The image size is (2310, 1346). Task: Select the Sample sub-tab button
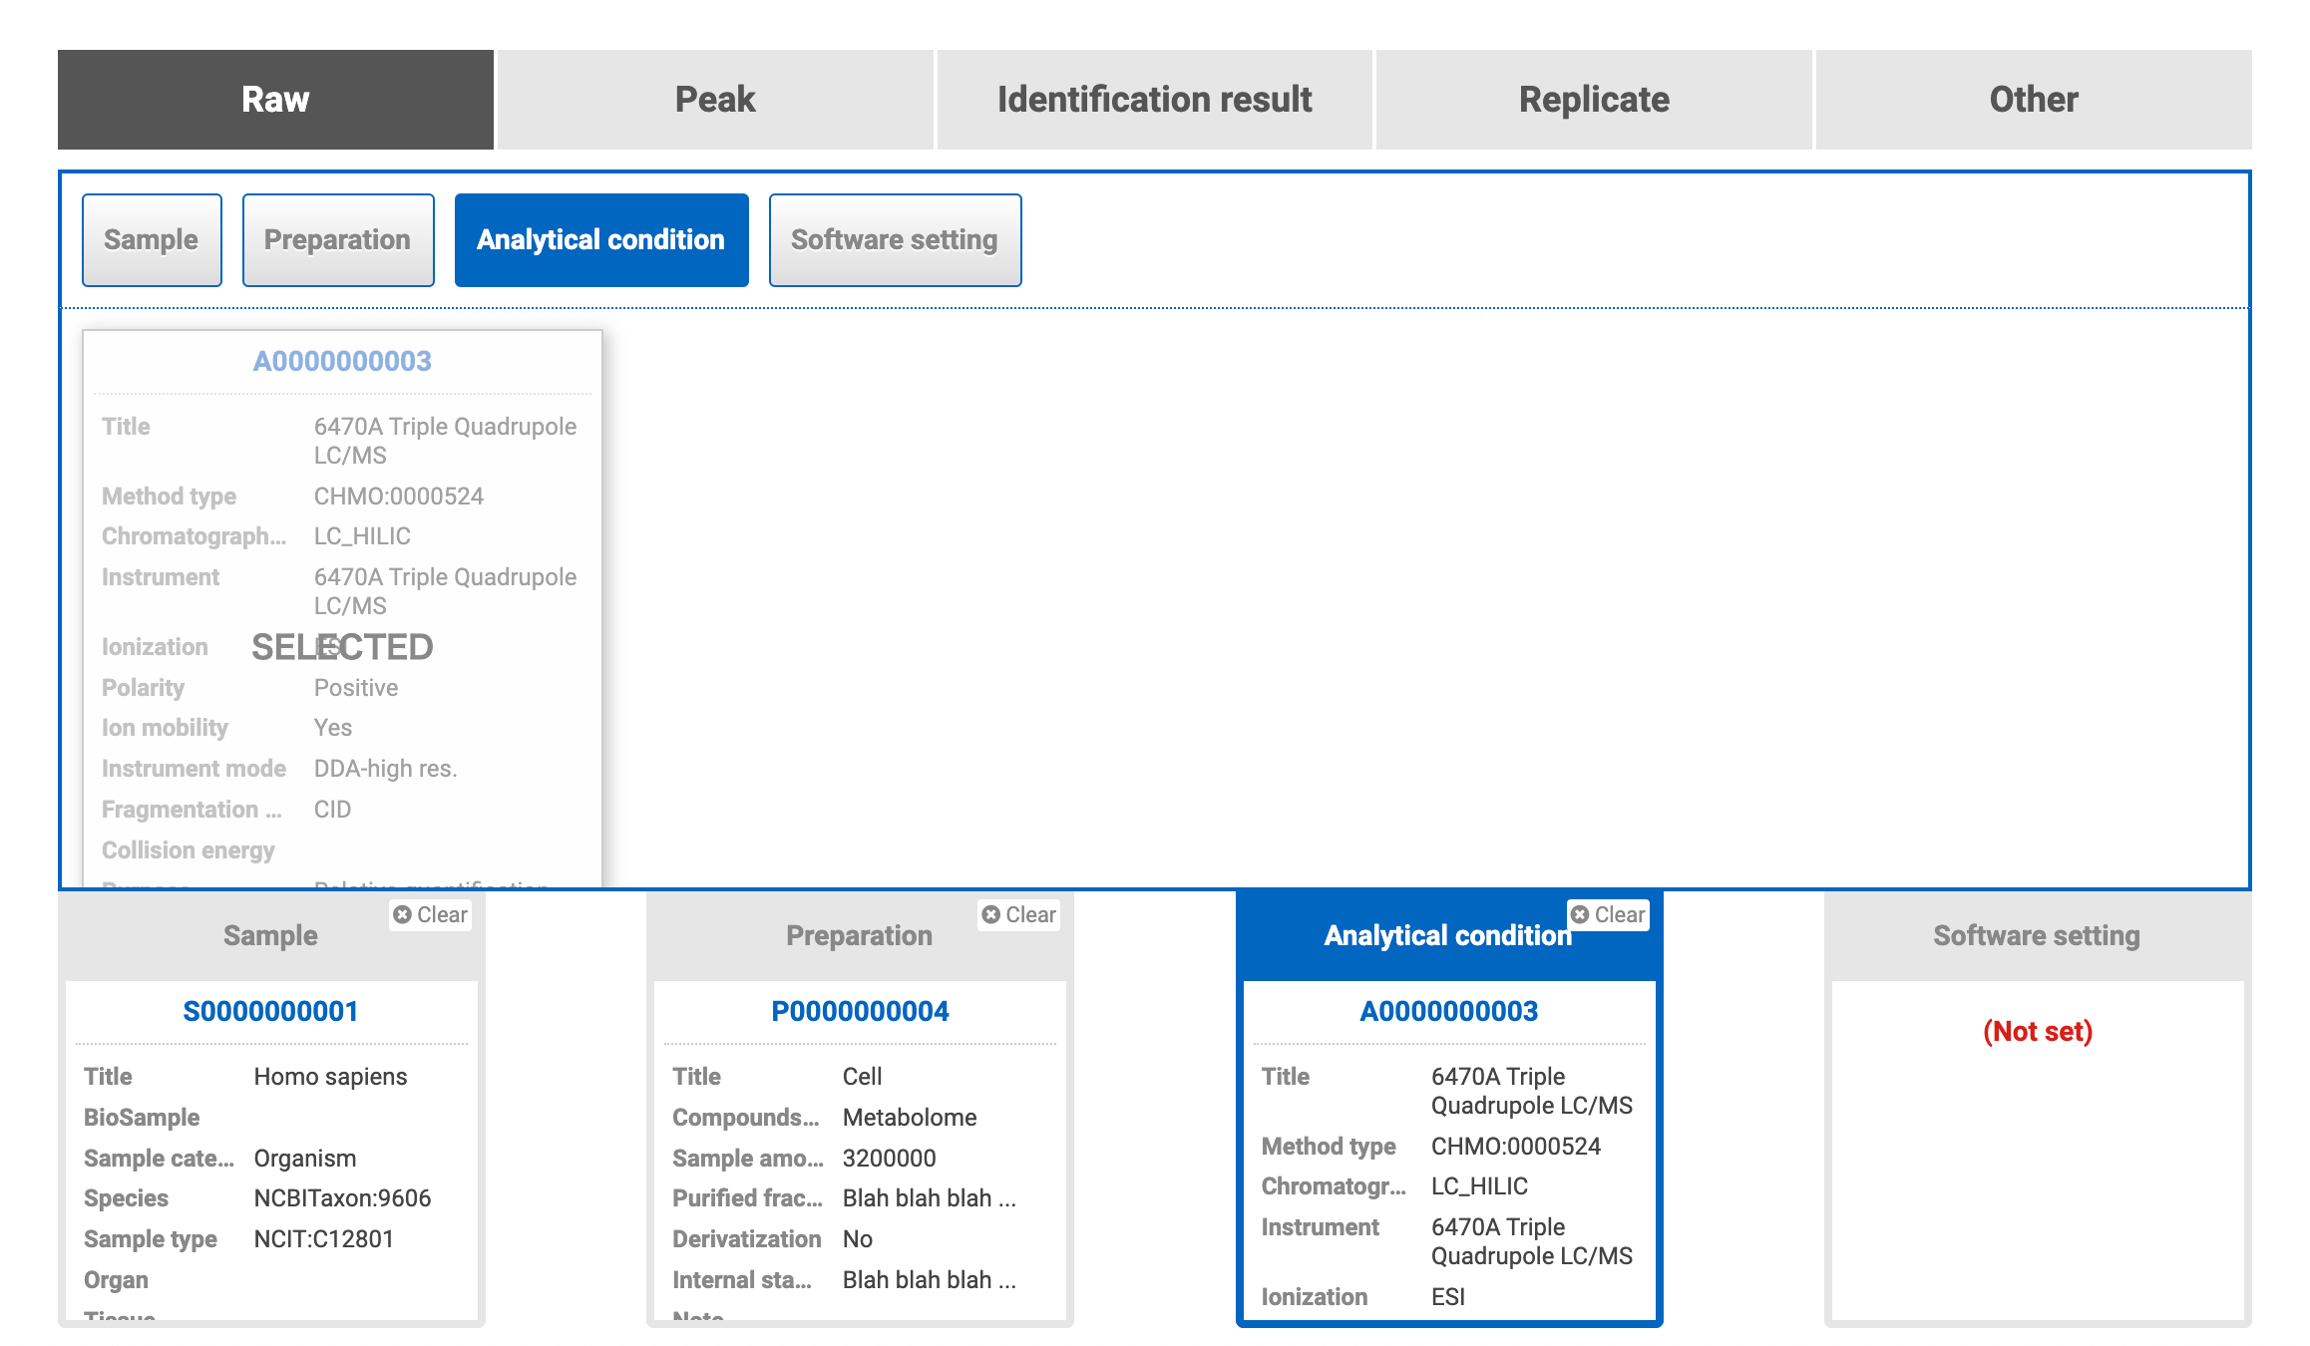[152, 240]
